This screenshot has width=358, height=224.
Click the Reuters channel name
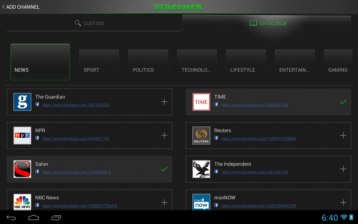[223, 130]
